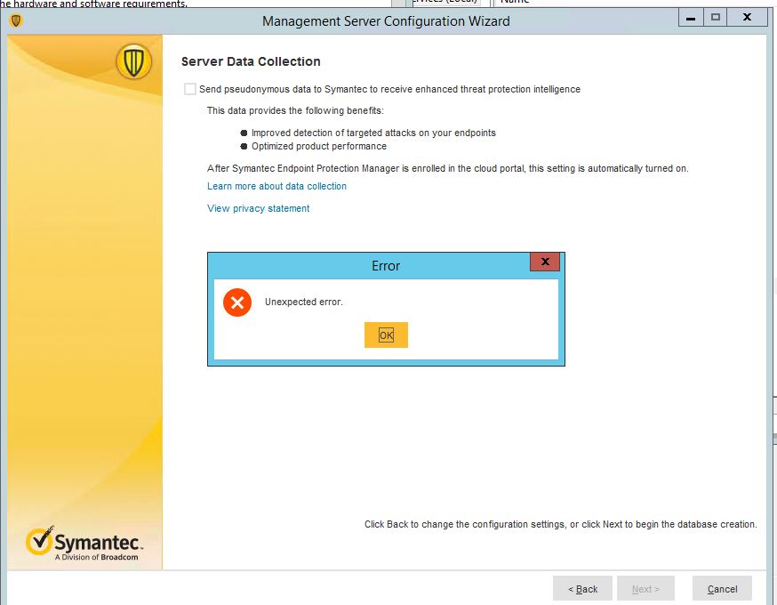The height and width of the screenshot is (605, 777).
Task: Close the Error dialog with X
Action: click(x=545, y=262)
